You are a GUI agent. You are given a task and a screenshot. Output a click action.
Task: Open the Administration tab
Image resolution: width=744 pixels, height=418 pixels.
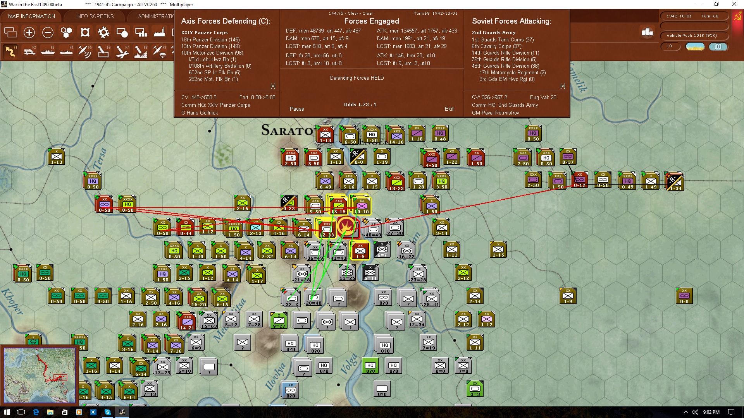[x=156, y=16]
